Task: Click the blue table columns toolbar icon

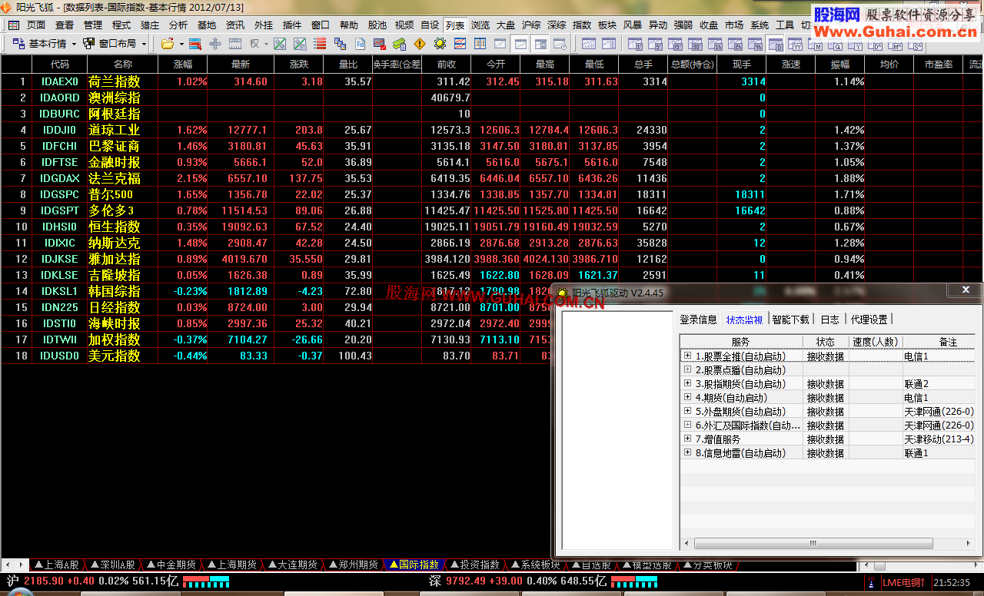Action: pos(480,44)
